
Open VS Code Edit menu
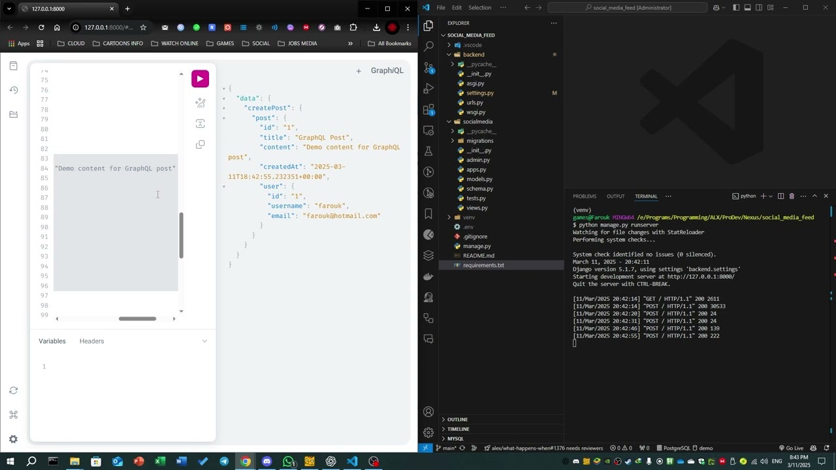(x=457, y=8)
